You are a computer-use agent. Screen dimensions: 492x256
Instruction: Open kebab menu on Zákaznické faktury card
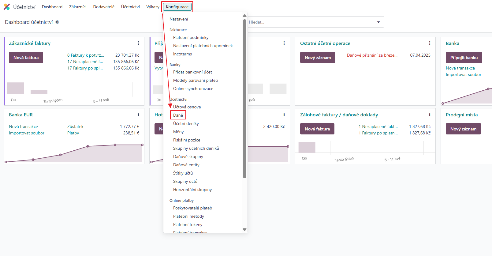point(138,43)
